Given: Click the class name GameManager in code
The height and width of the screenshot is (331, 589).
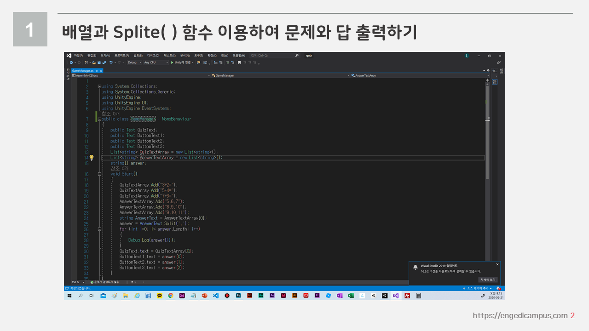Looking at the screenshot, I should click(x=143, y=119).
